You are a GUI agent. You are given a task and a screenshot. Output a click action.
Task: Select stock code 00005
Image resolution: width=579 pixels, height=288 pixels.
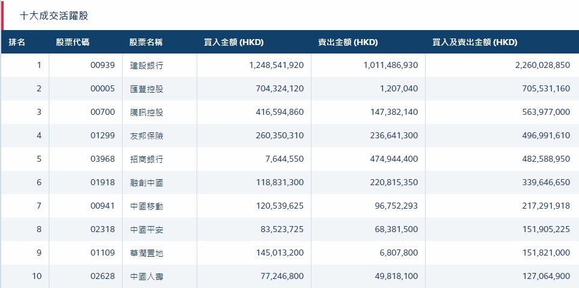103,88
